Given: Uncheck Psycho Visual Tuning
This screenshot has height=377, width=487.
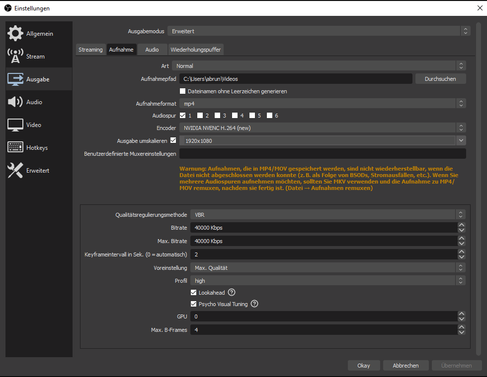Looking at the screenshot, I should pos(193,304).
